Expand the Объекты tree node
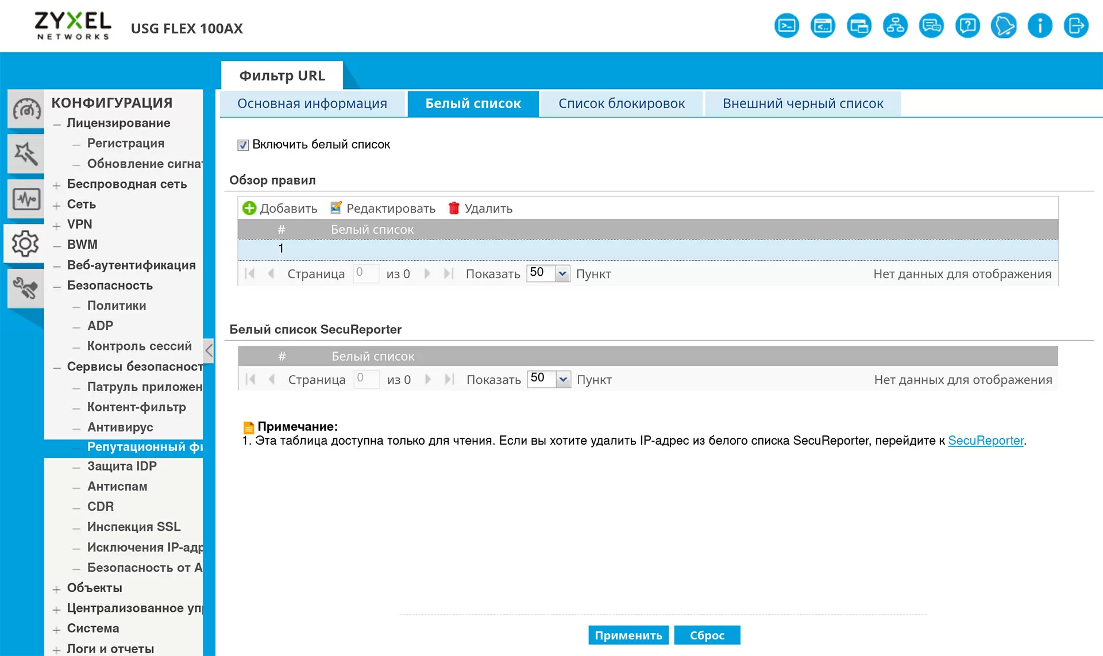Image resolution: width=1103 pixels, height=656 pixels. [56, 589]
